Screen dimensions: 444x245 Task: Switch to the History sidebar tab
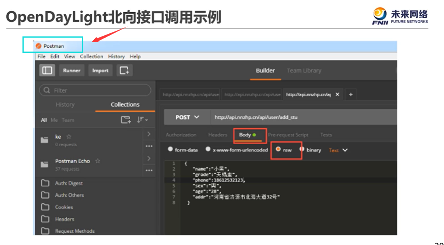65,105
